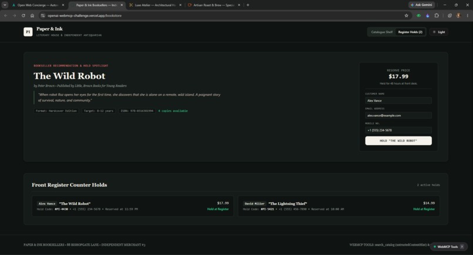The width and height of the screenshot is (473, 255).
Task: Open the media control icon in toolbar
Action: pos(450,15)
